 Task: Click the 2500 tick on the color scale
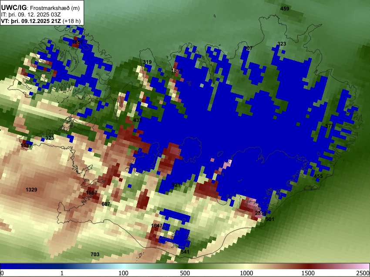pyautogui.click(x=363, y=273)
